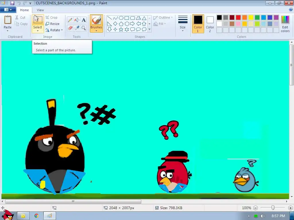Pick the pink rose color swatch
Screen dimensions: 294x220
coord(238,24)
